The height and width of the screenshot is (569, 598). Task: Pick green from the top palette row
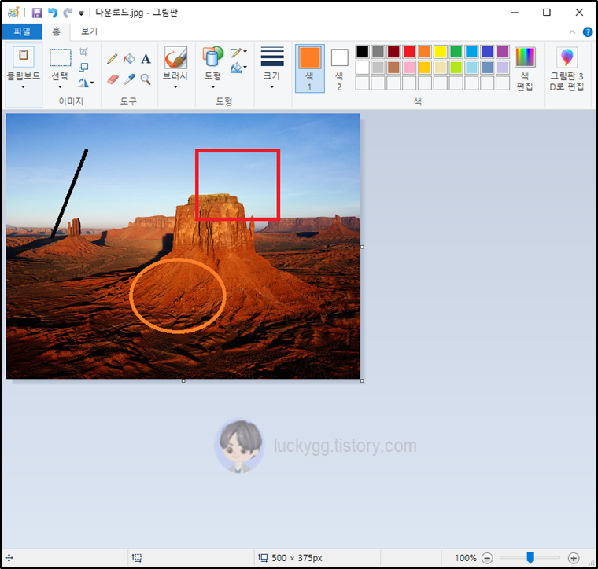[456, 51]
